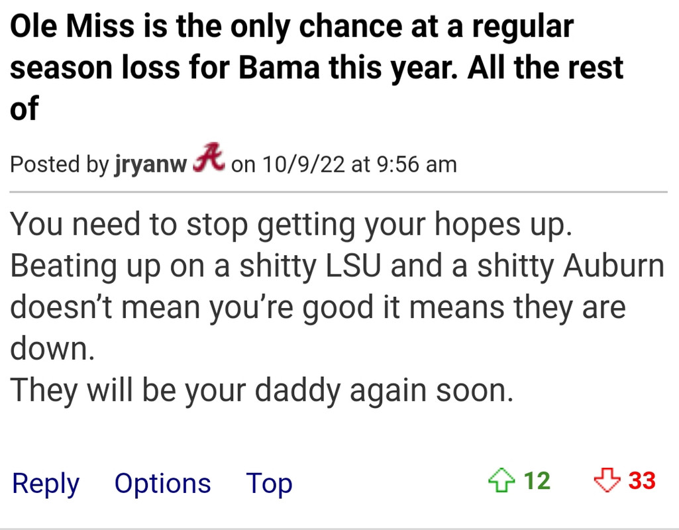Screen dimensions: 679x530
Task: Click the 9:56 am timestamp
Action: [417, 164]
